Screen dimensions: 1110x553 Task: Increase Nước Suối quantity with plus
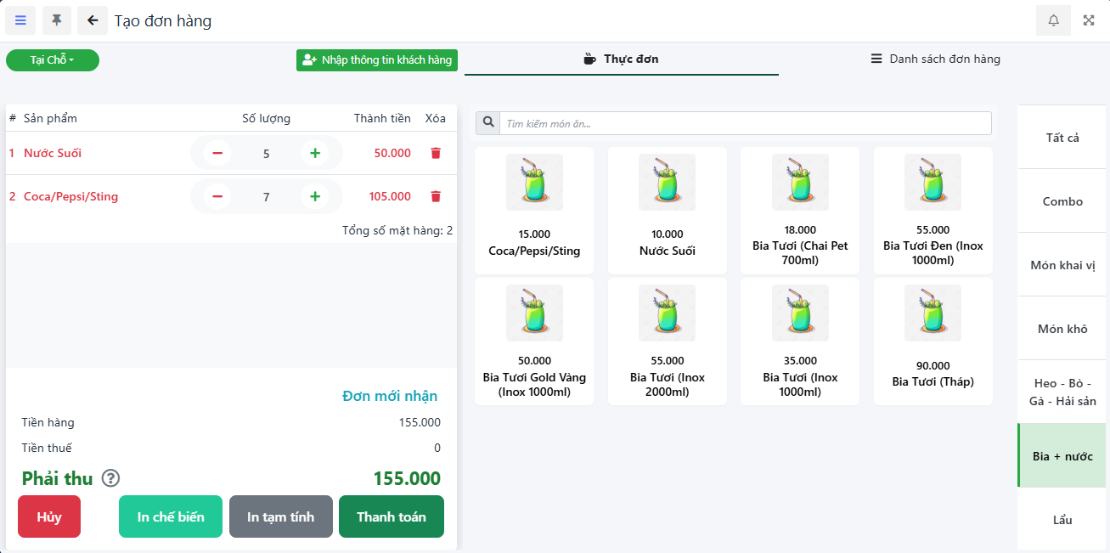click(x=315, y=153)
